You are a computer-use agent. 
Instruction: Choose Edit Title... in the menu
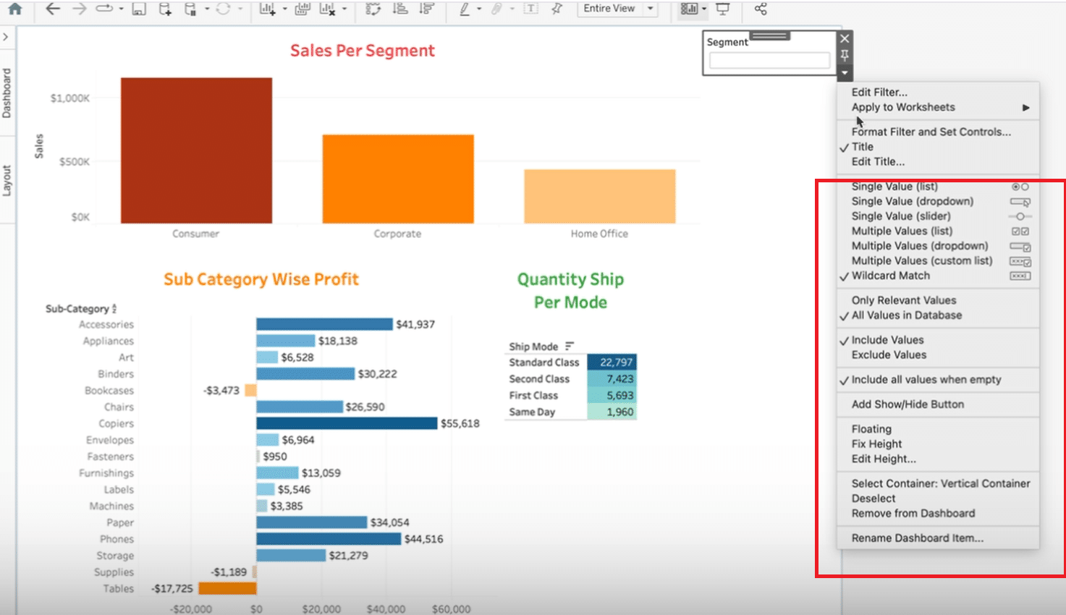coord(878,162)
